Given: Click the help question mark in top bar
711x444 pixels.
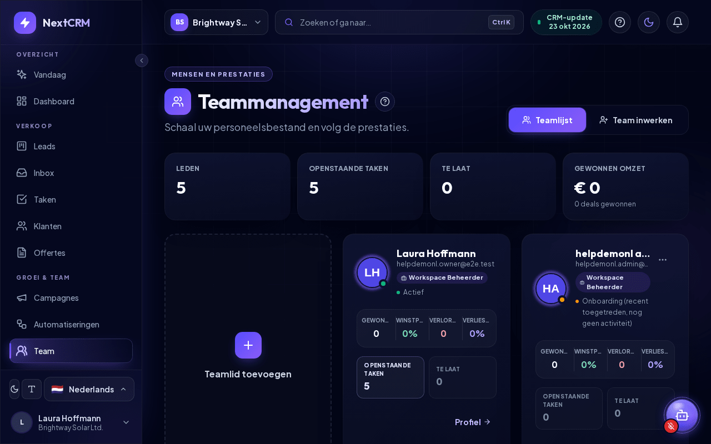Looking at the screenshot, I should (x=620, y=22).
